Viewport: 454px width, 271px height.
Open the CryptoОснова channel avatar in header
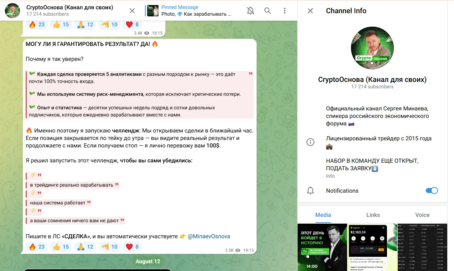pos(12,11)
